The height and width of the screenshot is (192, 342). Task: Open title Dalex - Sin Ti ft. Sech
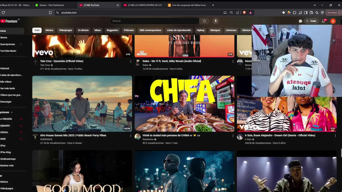point(172,61)
